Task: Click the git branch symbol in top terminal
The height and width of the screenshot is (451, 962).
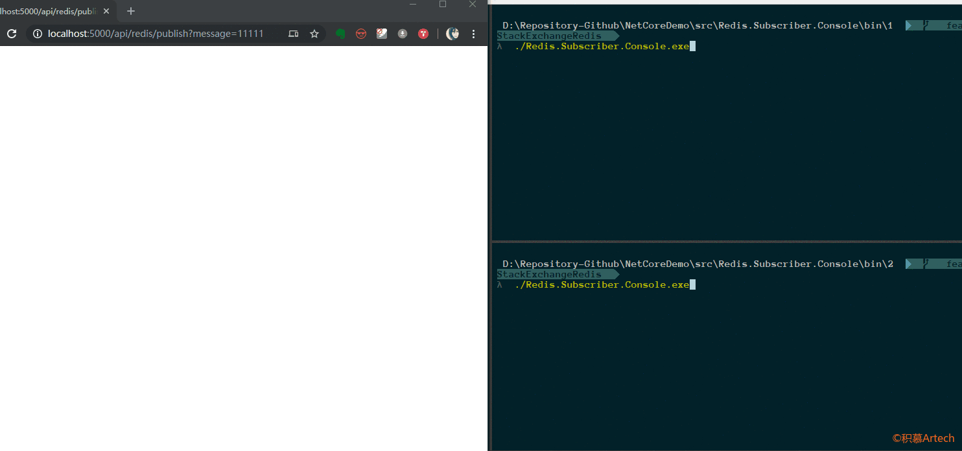Action: tap(926, 26)
